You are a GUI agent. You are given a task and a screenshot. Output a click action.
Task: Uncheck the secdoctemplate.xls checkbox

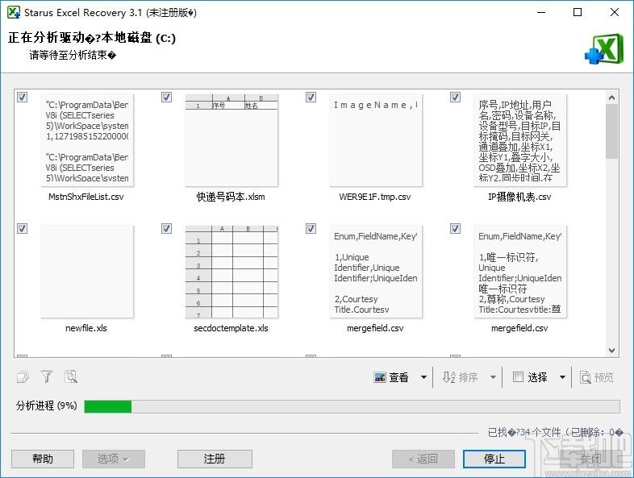167,229
